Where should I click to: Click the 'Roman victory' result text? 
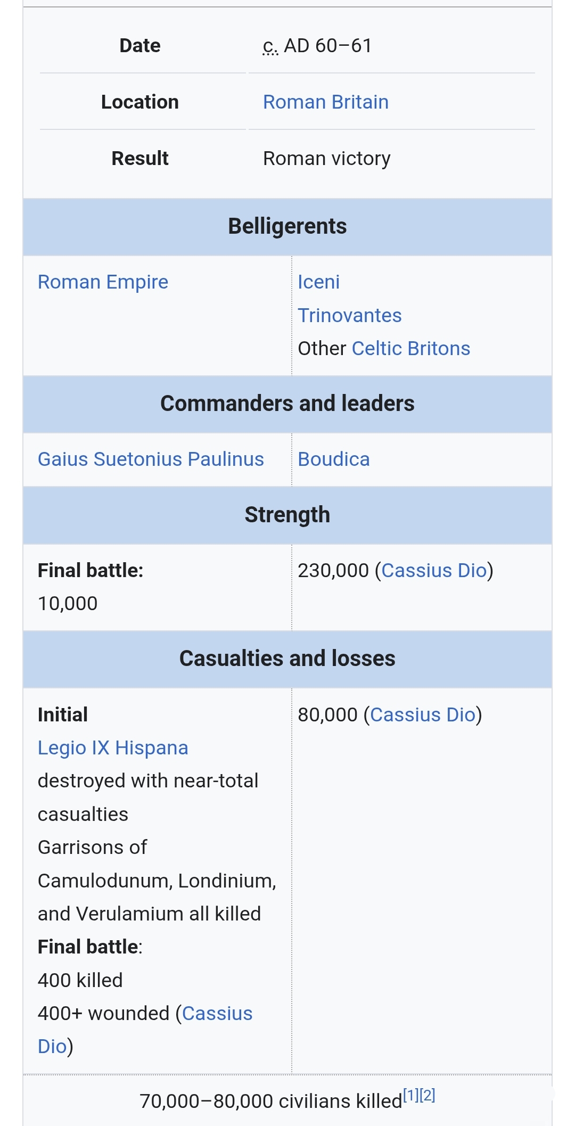(x=326, y=158)
